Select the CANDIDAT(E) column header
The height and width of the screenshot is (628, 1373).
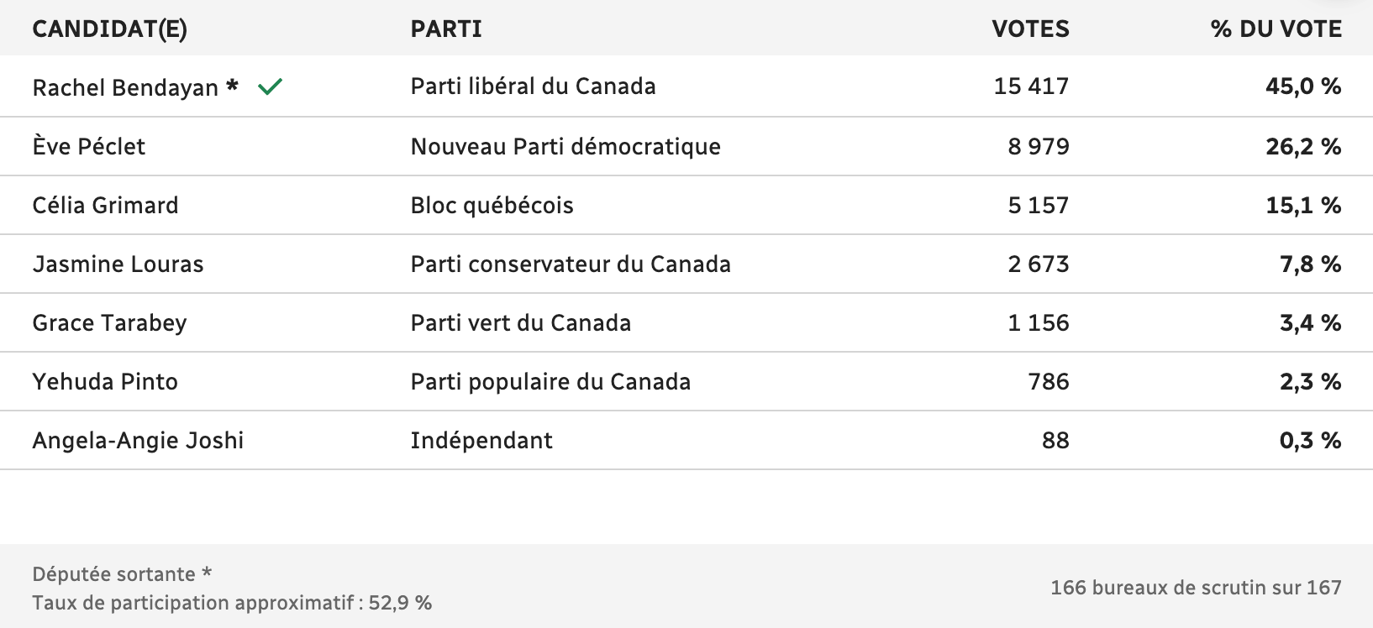pos(109,29)
